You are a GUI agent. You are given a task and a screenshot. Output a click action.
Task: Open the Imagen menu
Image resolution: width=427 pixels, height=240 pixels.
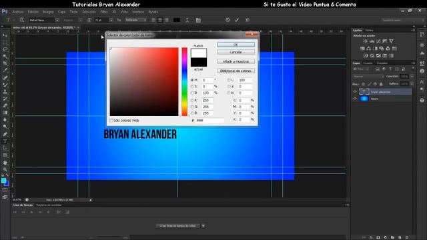[48, 12]
